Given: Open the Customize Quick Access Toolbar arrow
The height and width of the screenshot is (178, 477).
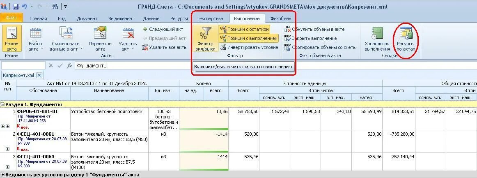Looking at the screenshot, I should coord(65,7).
